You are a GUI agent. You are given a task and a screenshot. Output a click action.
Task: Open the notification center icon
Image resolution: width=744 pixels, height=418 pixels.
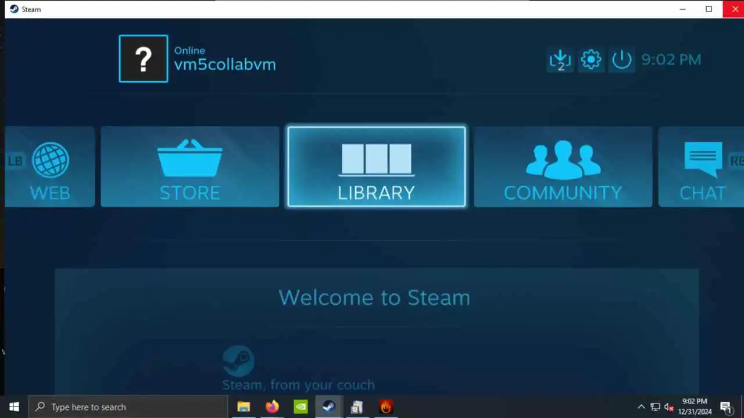pyautogui.click(x=726, y=407)
